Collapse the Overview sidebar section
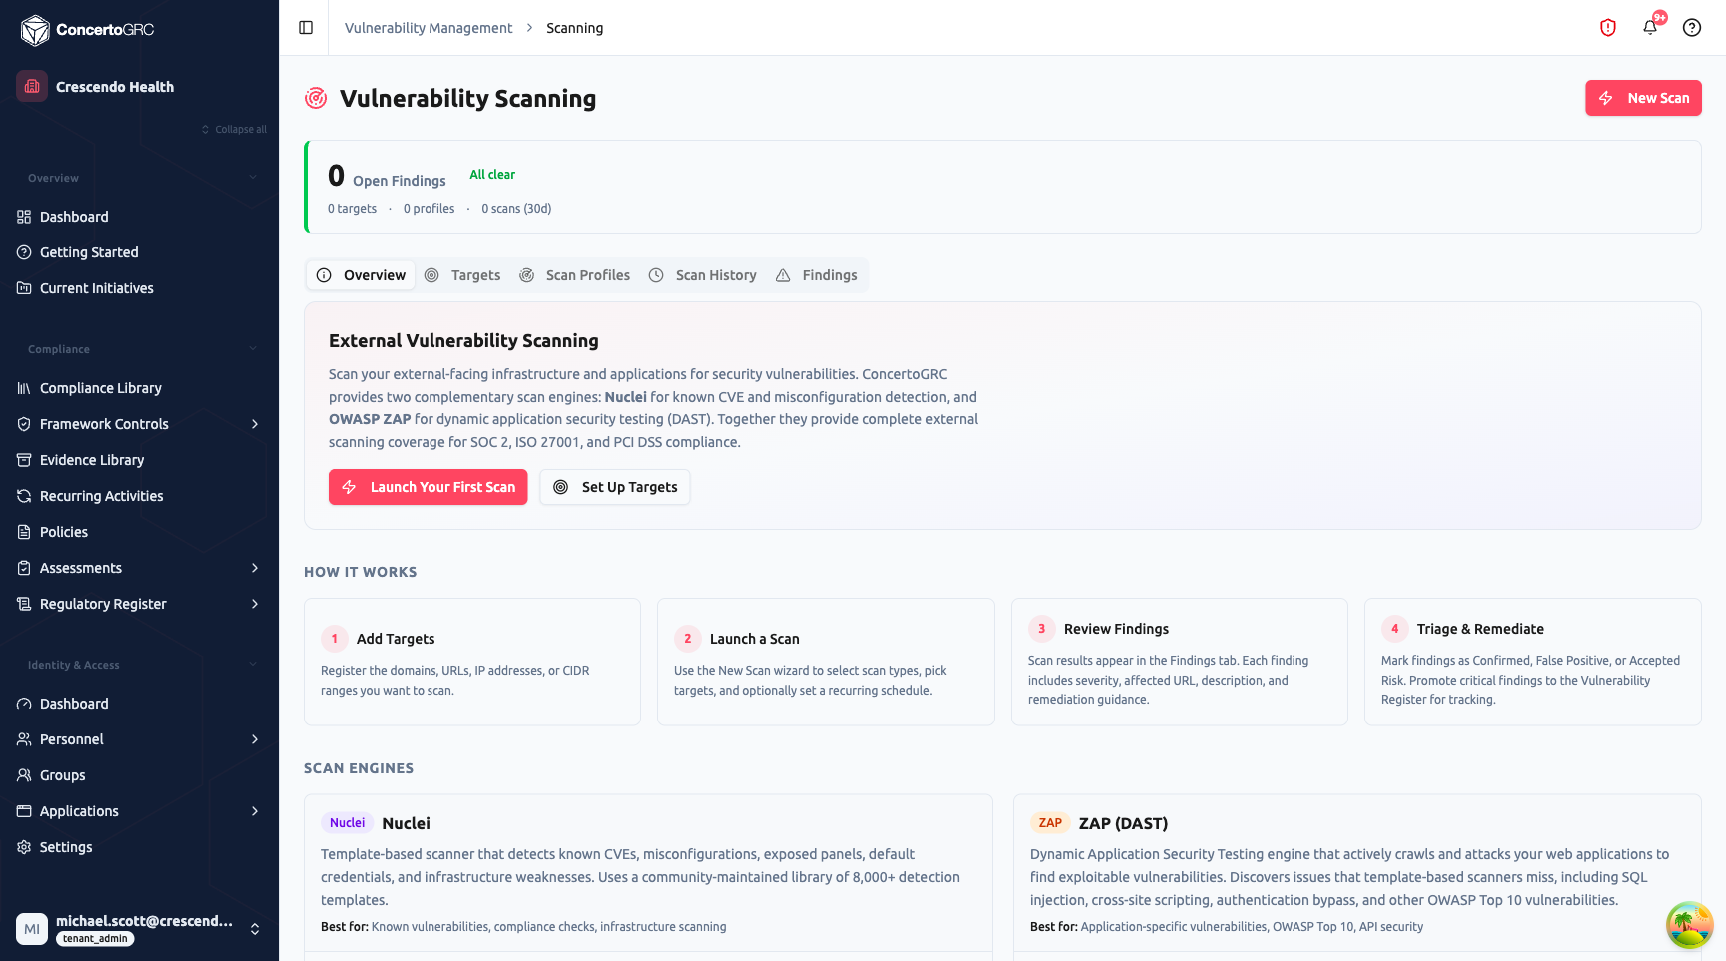Screen dimensions: 1726x961 click(x=253, y=178)
